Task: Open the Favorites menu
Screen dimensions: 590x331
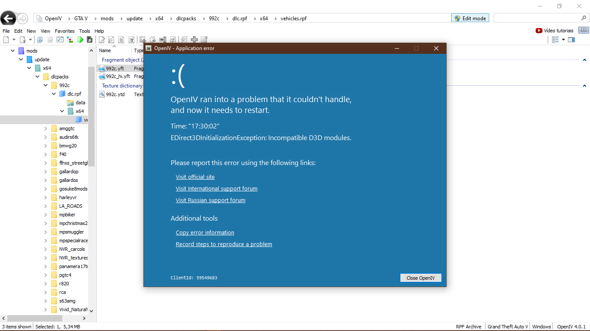Action: coord(64,31)
